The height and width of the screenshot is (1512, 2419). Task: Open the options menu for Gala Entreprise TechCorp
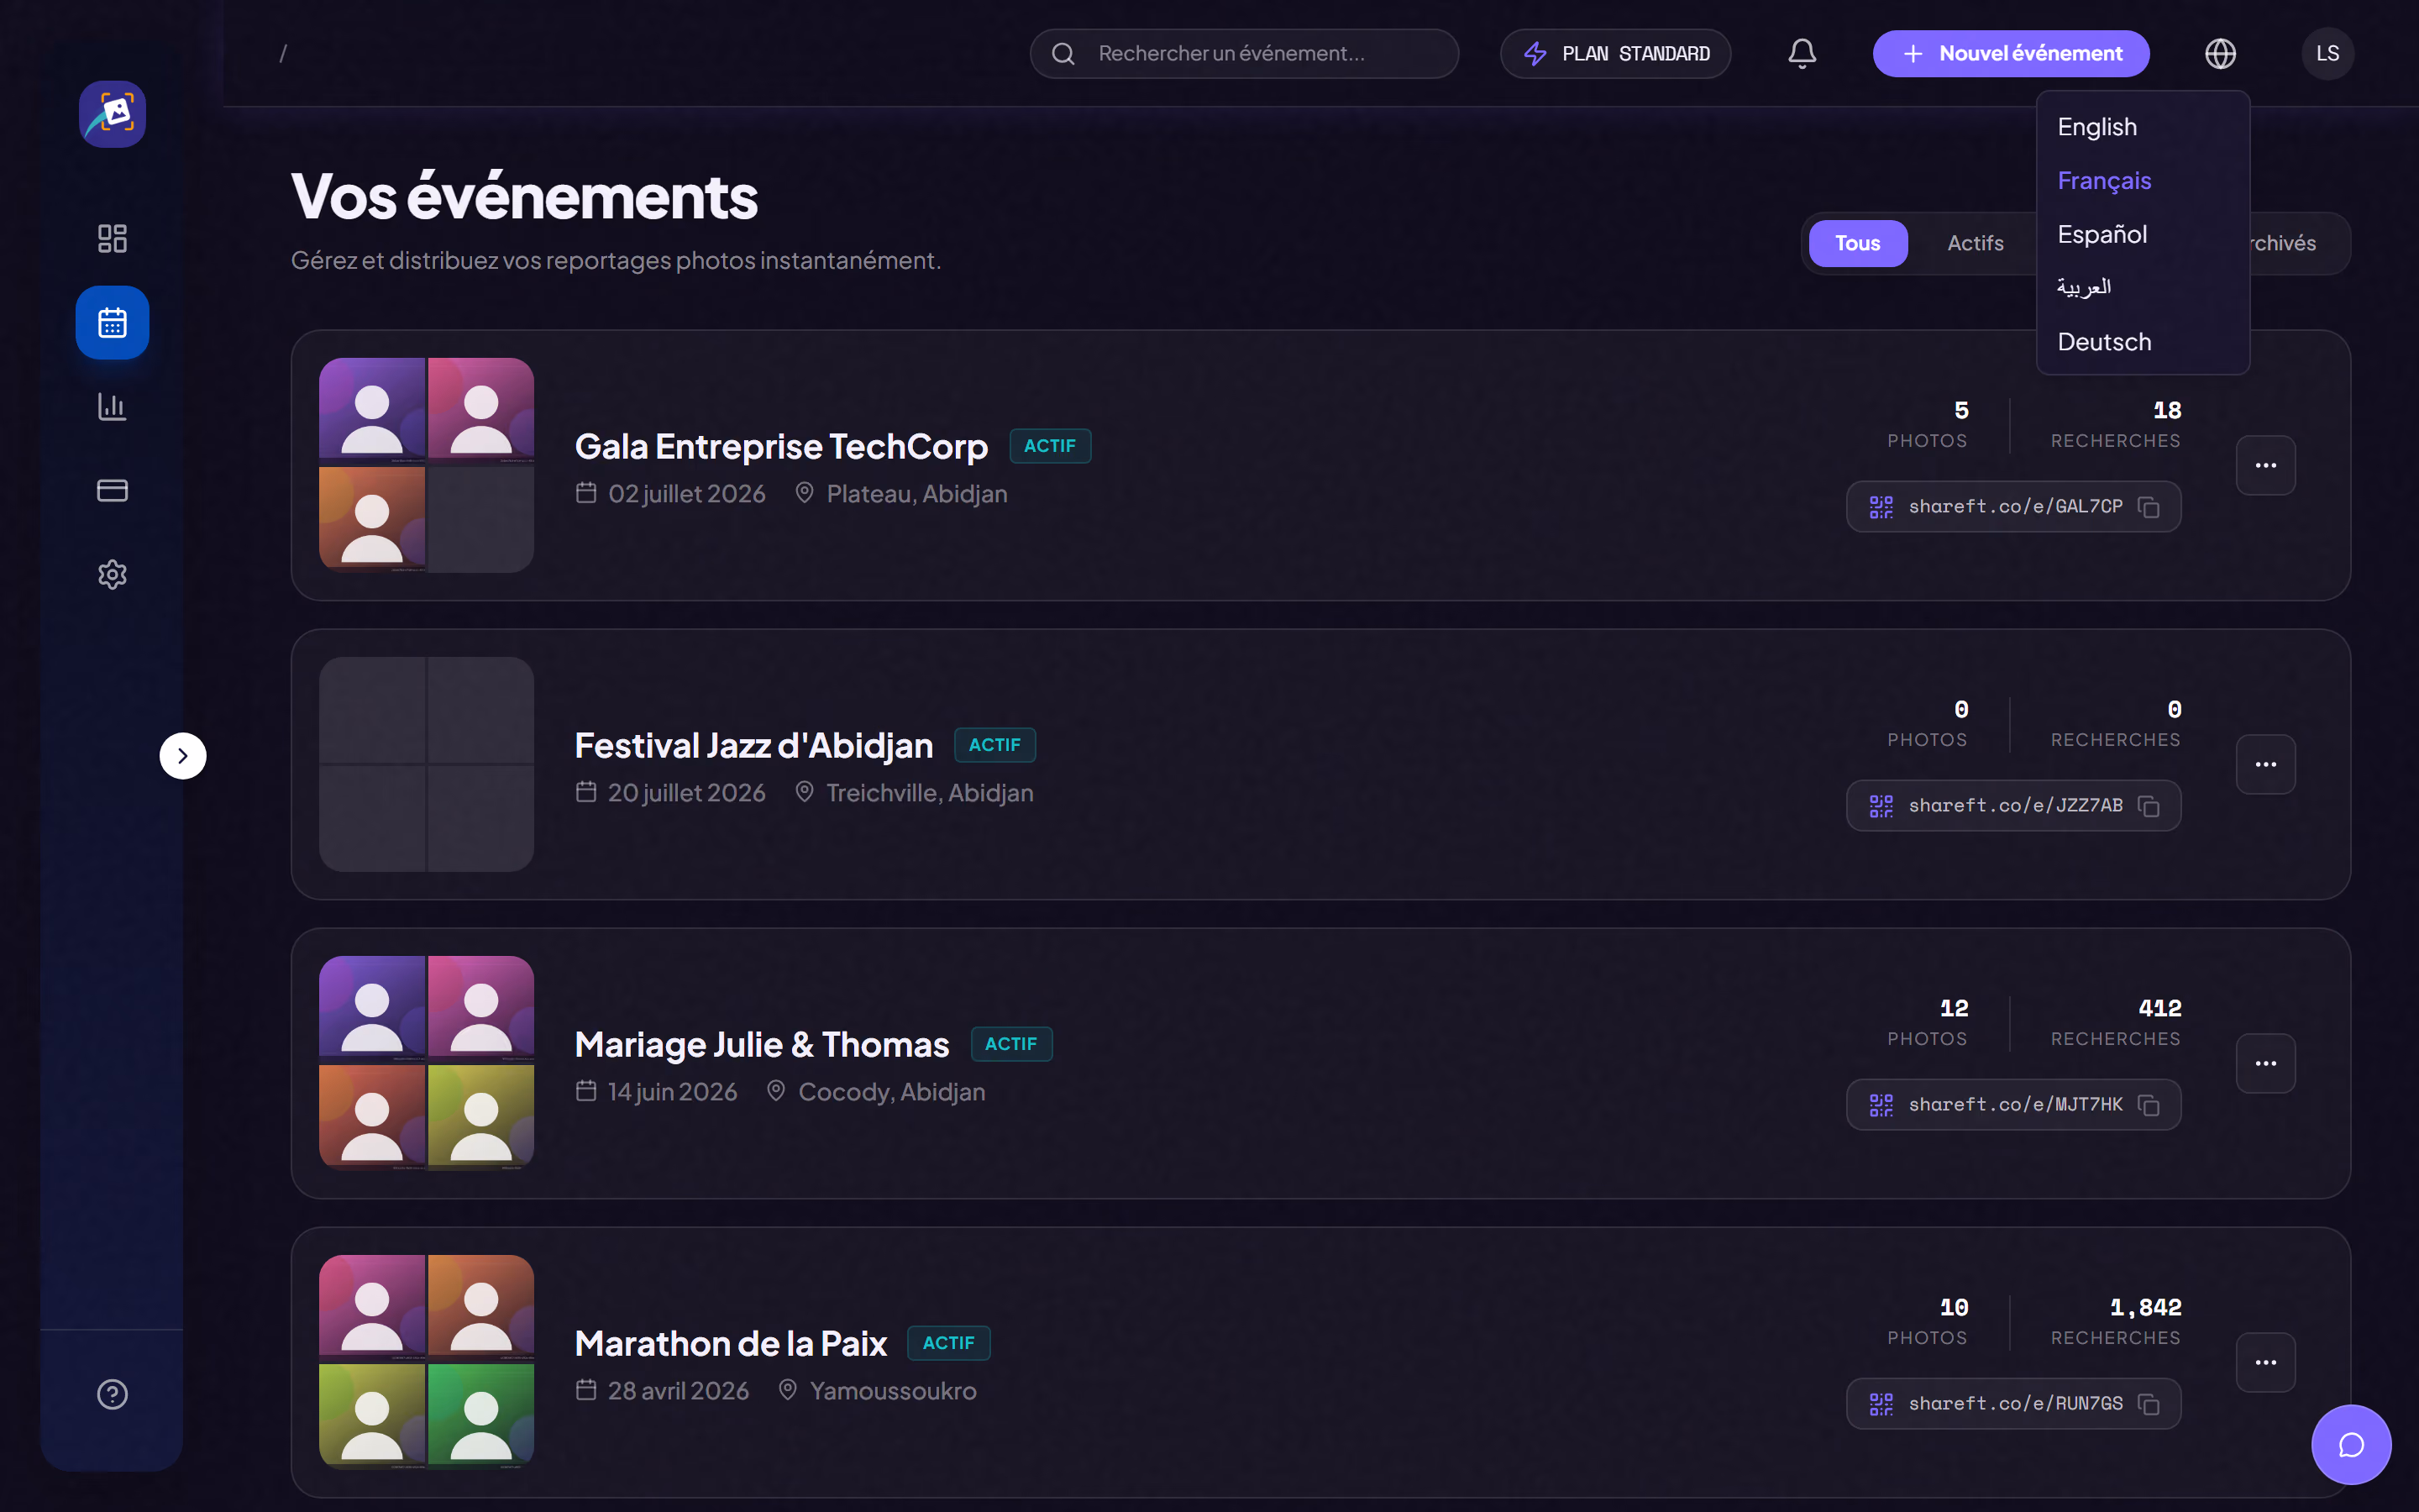pos(2265,465)
